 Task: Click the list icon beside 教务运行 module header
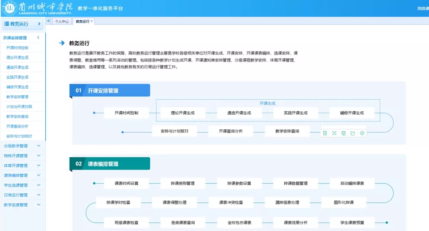(x=6, y=24)
